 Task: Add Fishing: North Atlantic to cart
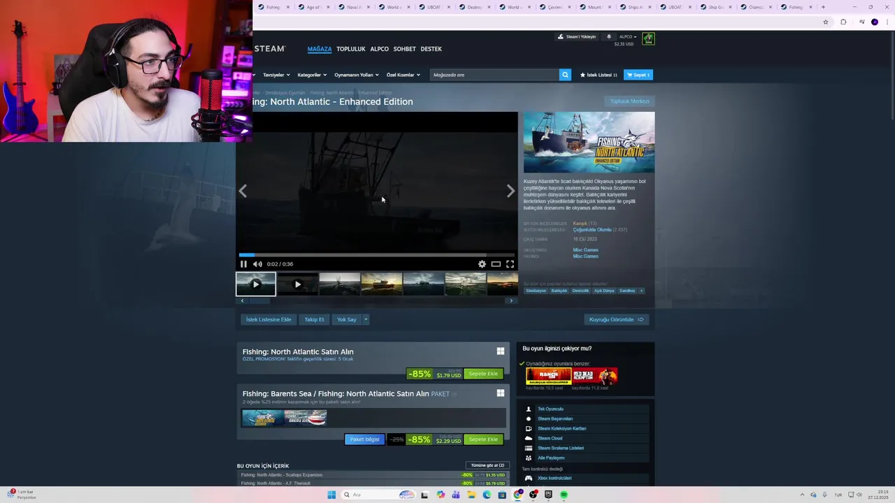pos(483,374)
